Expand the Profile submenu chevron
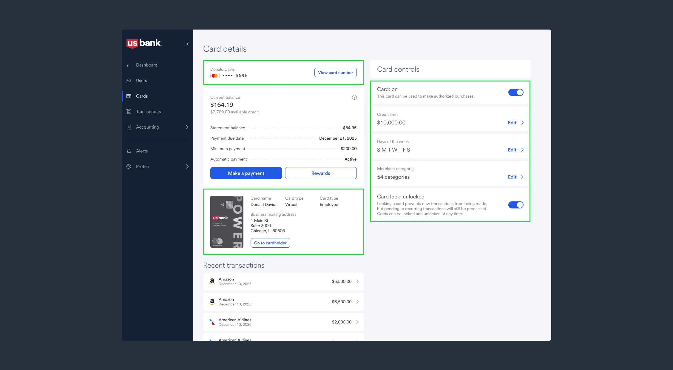The height and width of the screenshot is (370, 673). [187, 166]
